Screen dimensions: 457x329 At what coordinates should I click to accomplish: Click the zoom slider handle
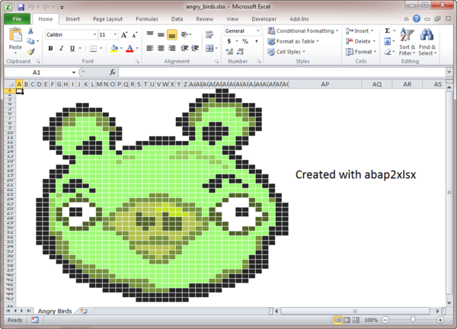(x=413, y=320)
